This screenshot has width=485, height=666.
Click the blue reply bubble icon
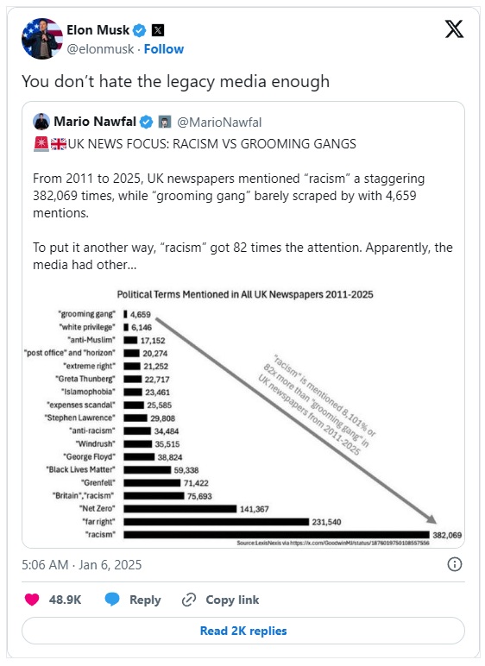pos(112,600)
